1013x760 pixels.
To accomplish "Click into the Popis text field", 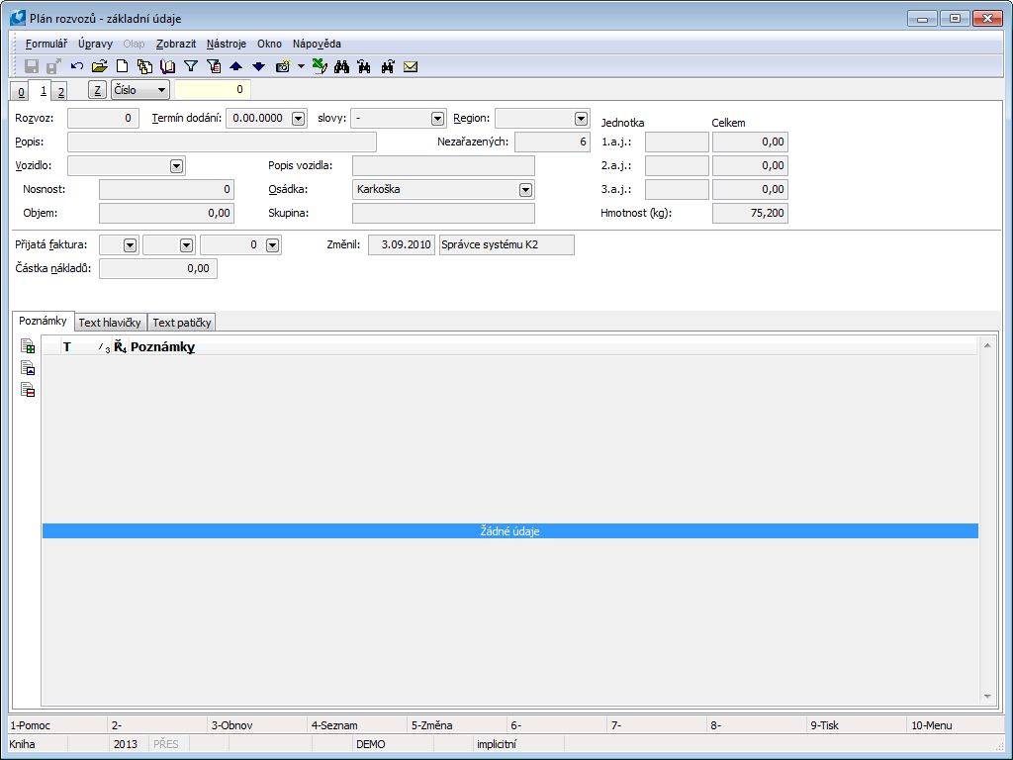I will click(222, 142).
